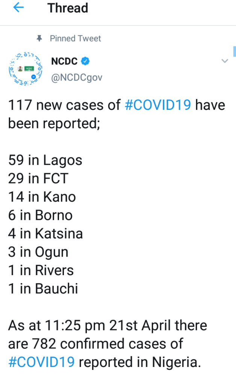Click the blue verified badge next to NCDC
This screenshot has width=236, height=385.
point(86,61)
